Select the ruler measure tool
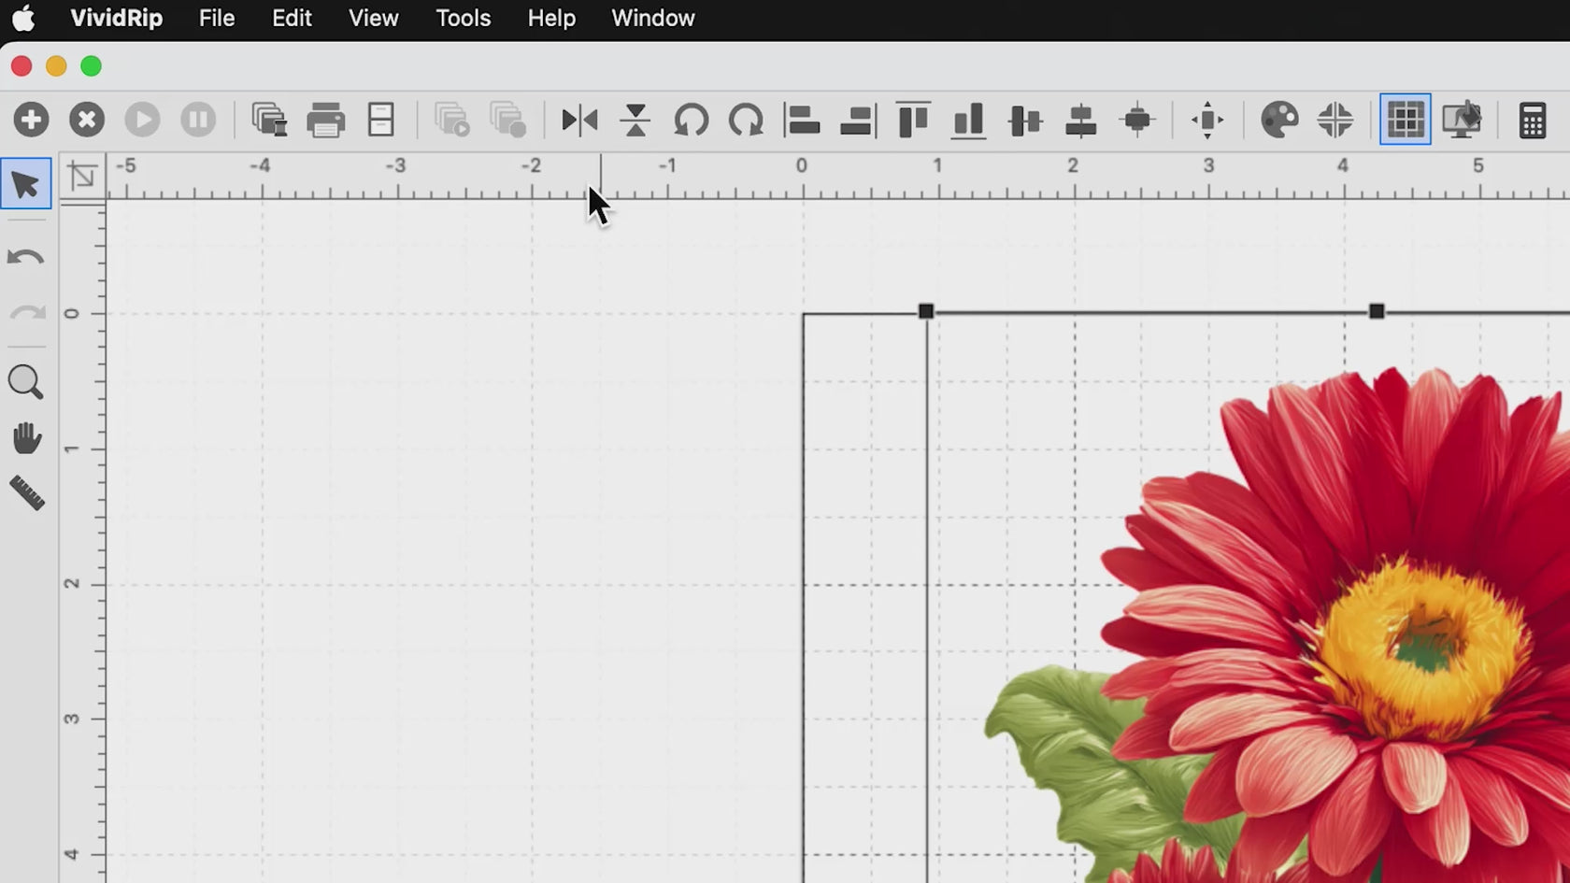This screenshot has width=1570, height=883. pos(26,493)
